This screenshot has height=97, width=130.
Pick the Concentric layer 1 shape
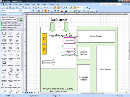click(x=11, y=71)
